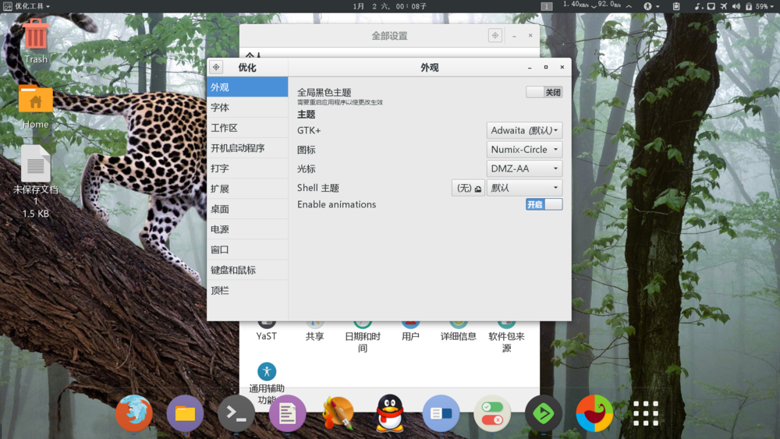This screenshot has height=439, width=780.
Task: Click the clipboard icon in top bar
Action: [676, 6]
